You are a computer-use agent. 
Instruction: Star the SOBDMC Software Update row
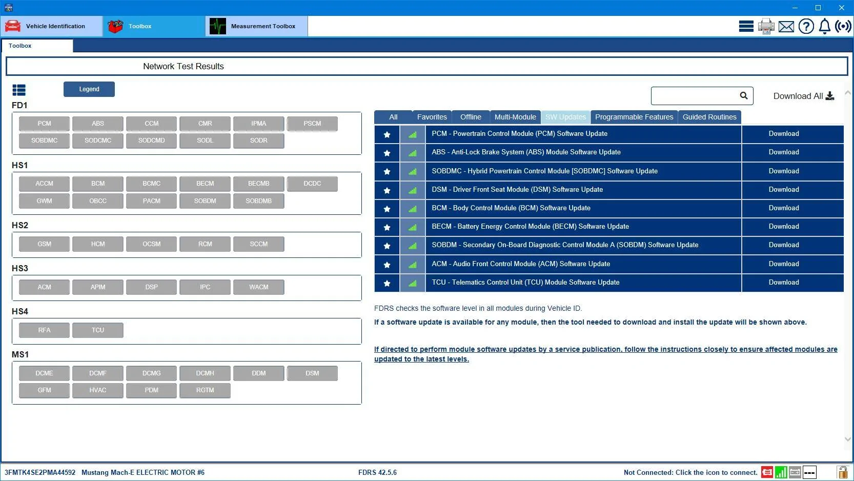point(387,171)
